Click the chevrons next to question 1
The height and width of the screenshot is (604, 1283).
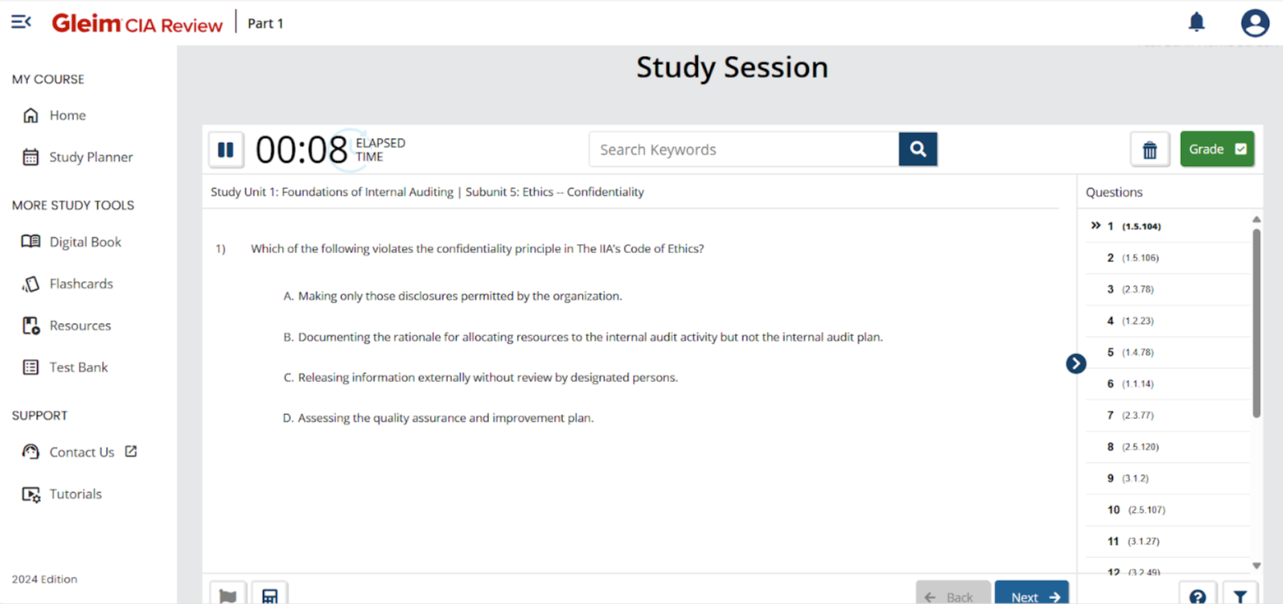[x=1096, y=225]
